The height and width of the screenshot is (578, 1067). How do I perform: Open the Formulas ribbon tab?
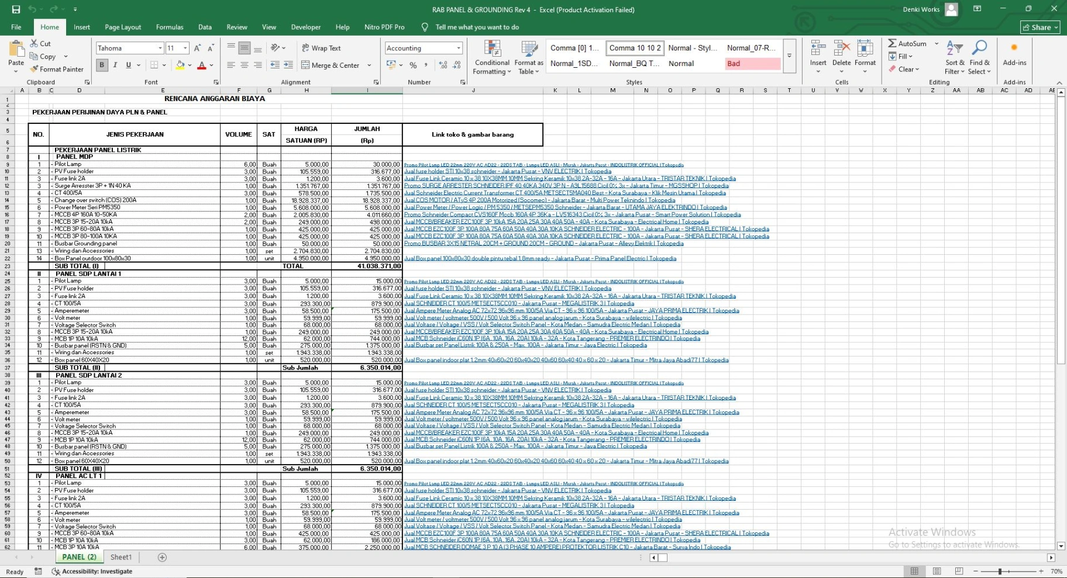pos(170,27)
